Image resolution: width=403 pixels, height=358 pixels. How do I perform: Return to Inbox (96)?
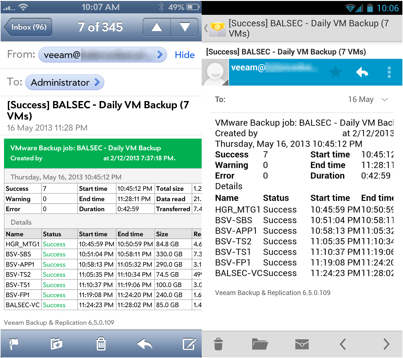tap(28, 27)
